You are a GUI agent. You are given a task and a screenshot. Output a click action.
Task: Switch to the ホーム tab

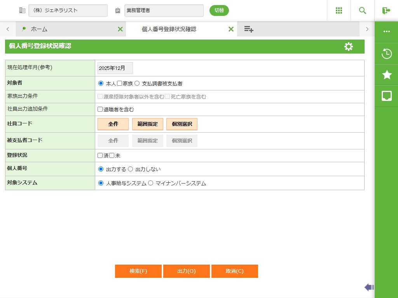point(39,29)
